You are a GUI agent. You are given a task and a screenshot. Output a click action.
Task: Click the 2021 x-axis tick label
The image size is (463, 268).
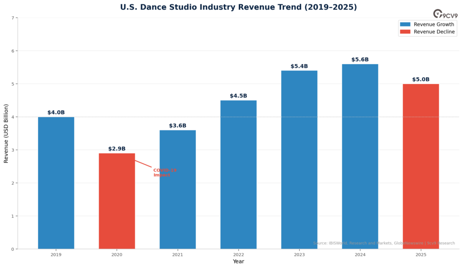pyautogui.click(x=178, y=255)
